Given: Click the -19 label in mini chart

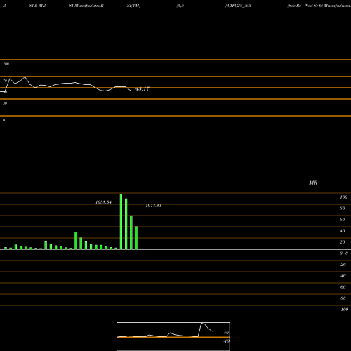Looking at the screenshot, I should coord(227,341).
